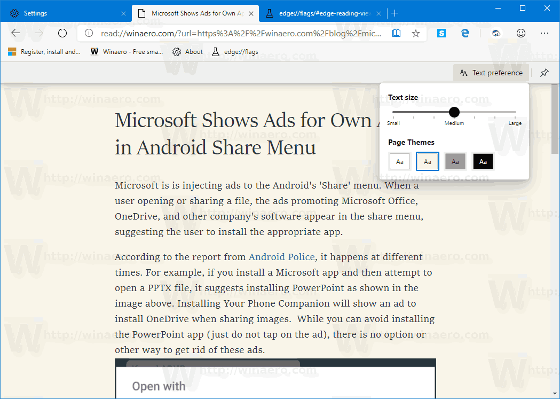Choose the white page theme swatch
The image size is (560, 399).
click(400, 161)
